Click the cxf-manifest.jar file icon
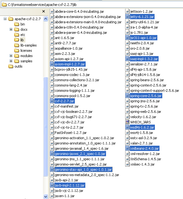This screenshot has height=199, width=183. [52, 106]
